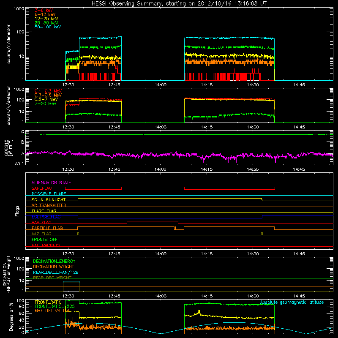The image size is (338, 338).
Task: Click the SC_IN_SUNLIGHT flag label
Action: click(x=49, y=199)
